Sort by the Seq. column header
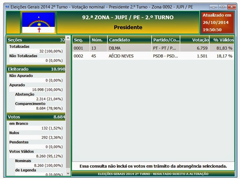The width and height of the screenshot is (240, 179). coord(81,40)
